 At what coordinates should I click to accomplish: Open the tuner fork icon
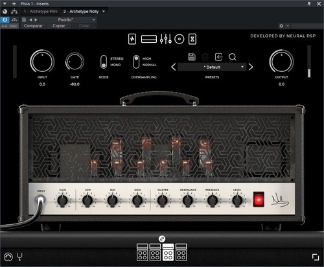tap(19, 257)
